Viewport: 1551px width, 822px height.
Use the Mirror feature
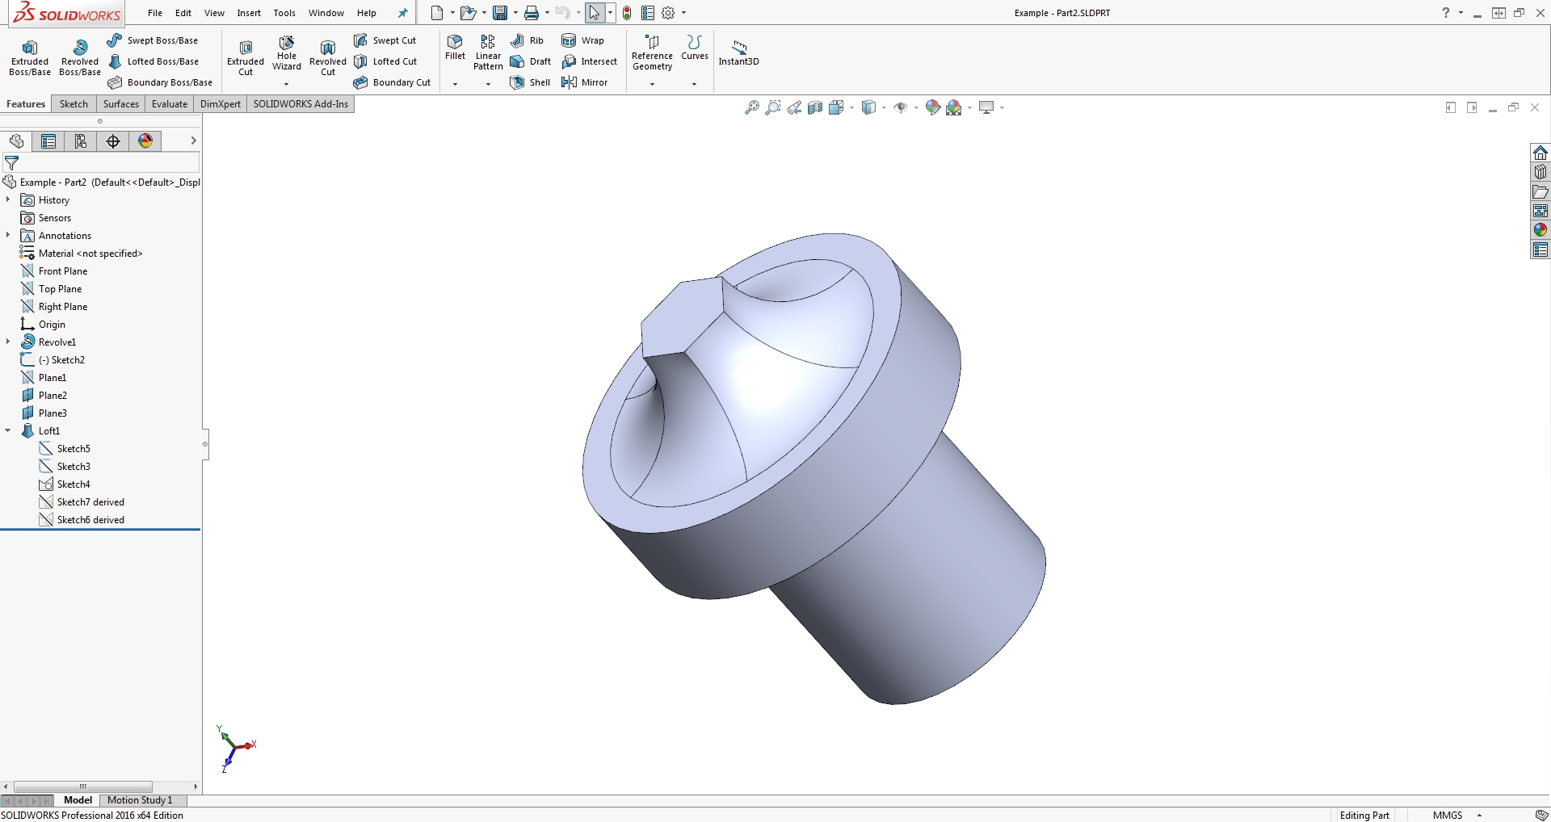[x=584, y=82]
